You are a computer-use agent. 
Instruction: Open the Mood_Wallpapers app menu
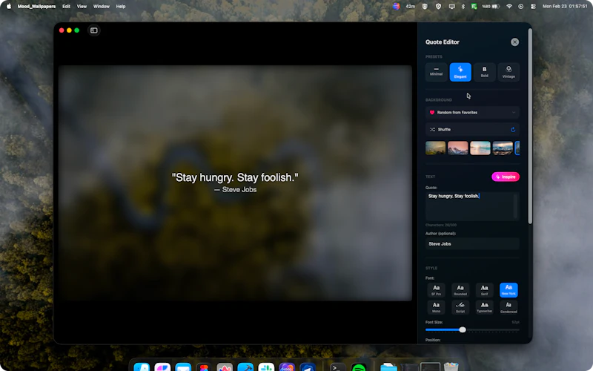(x=36, y=7)
